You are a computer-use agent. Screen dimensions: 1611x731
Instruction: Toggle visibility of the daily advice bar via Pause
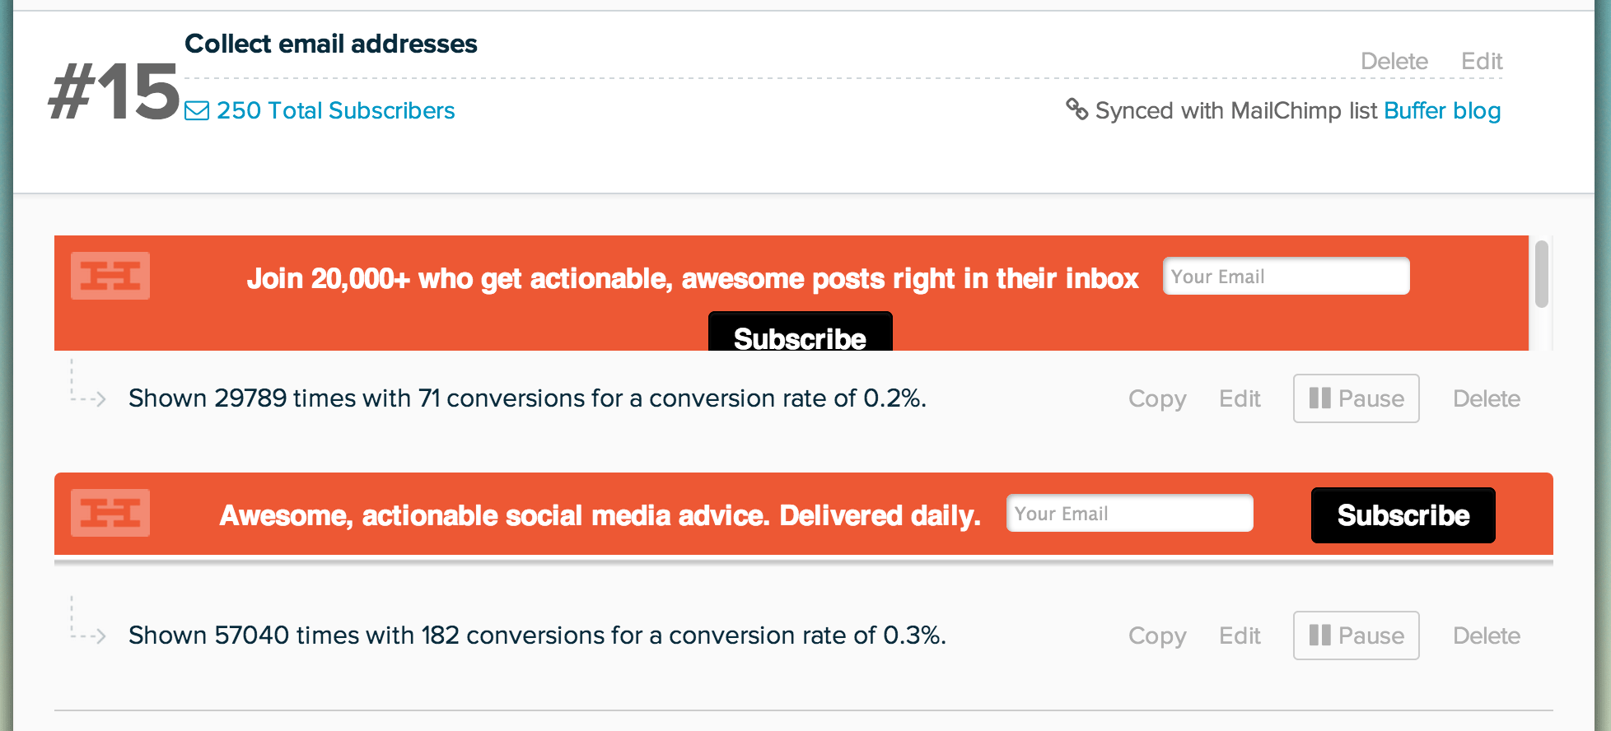pos(1355,635)
